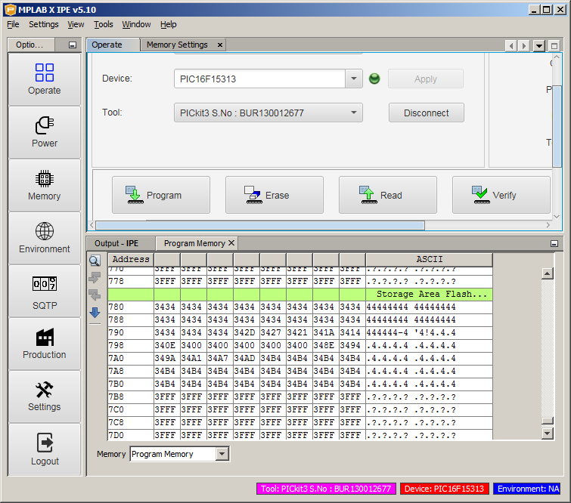Click the Environment NA status bar label
This screenshot has height=503, width=571.
pos(528,489)
